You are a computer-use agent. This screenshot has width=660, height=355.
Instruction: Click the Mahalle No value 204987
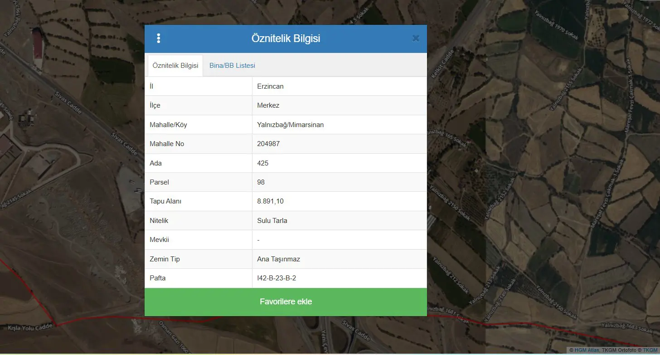[268, 144]
